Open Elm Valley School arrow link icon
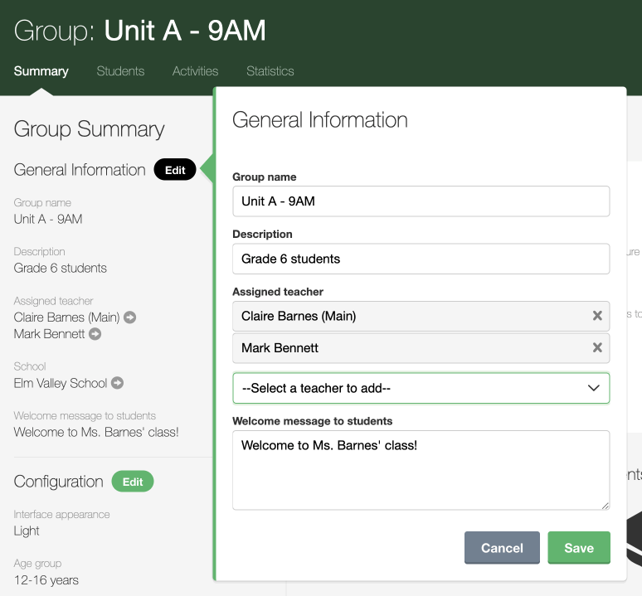 click(x=118, y=383)
